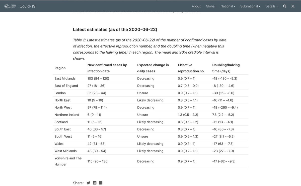Click the '0.9 (0.6 – 1.3)' reproduction value

pos(188,136)
